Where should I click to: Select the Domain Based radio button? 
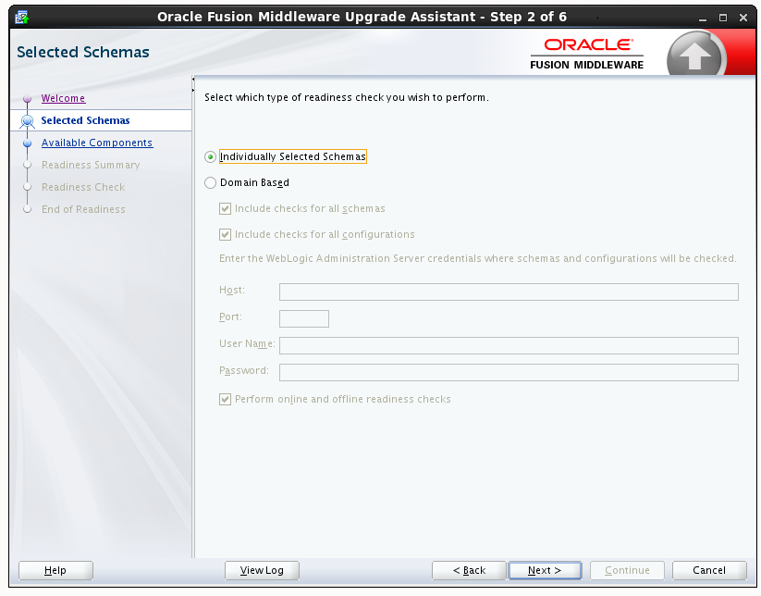[210, 182]
